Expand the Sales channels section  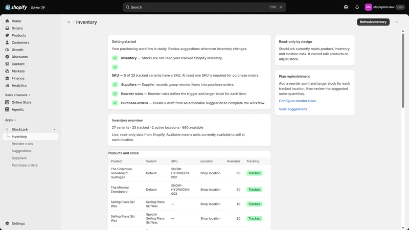(x=17, y=95)
